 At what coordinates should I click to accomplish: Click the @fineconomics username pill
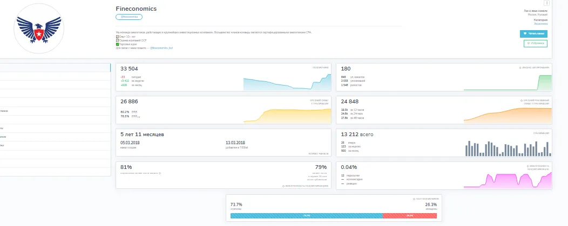point(129,17)
